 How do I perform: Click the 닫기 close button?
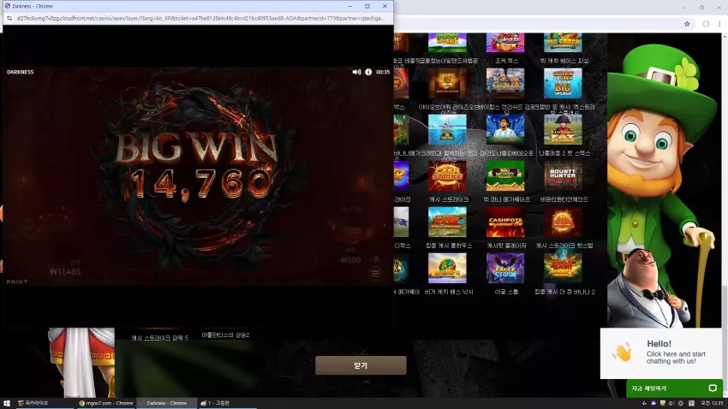361,365
